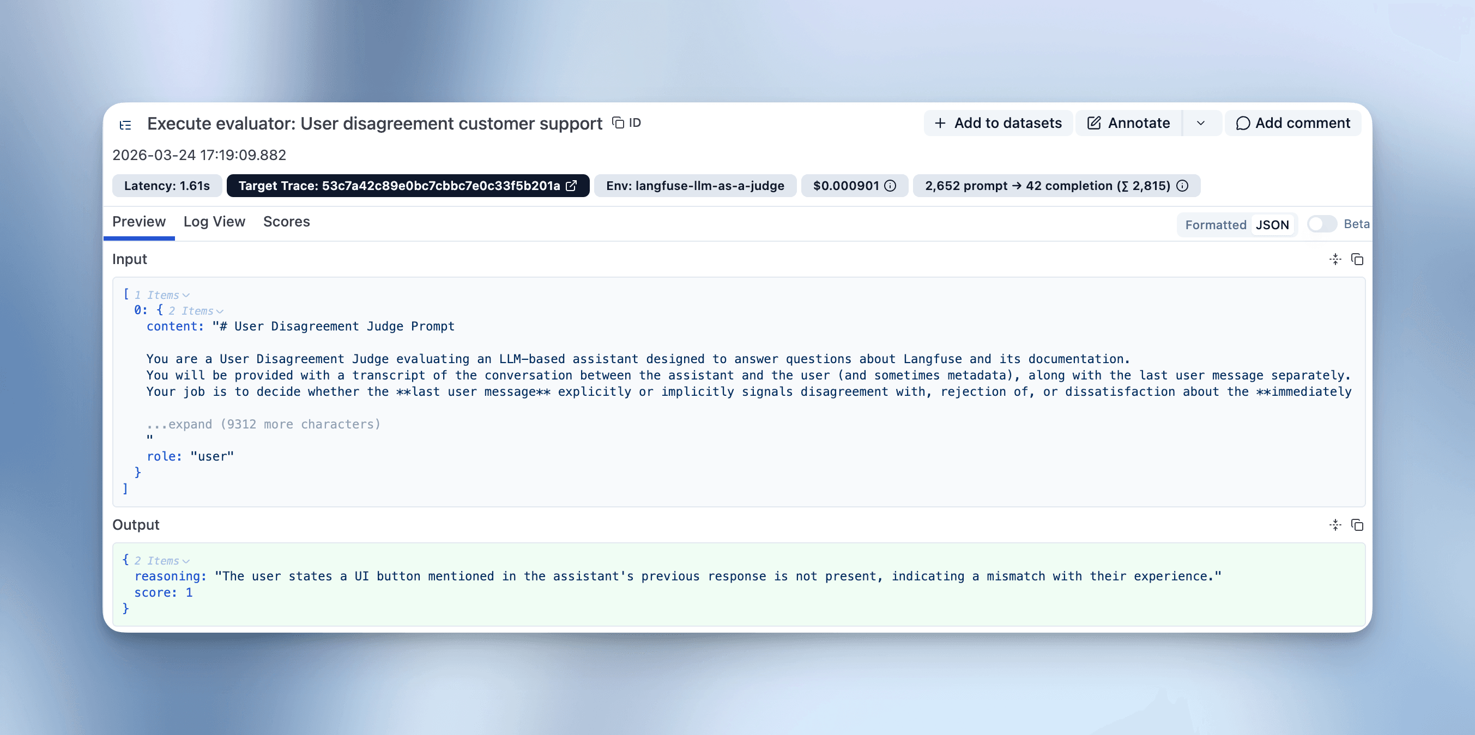Screen dimensions: 1475x735
Task: Collapse the Input panel view
Action: (x=1335, y=259)
